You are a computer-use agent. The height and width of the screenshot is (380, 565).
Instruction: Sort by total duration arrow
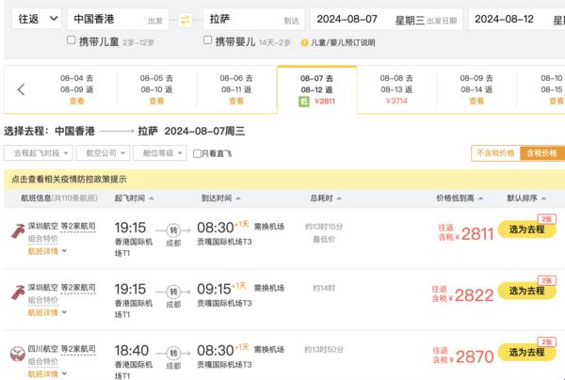pos(339,198)
